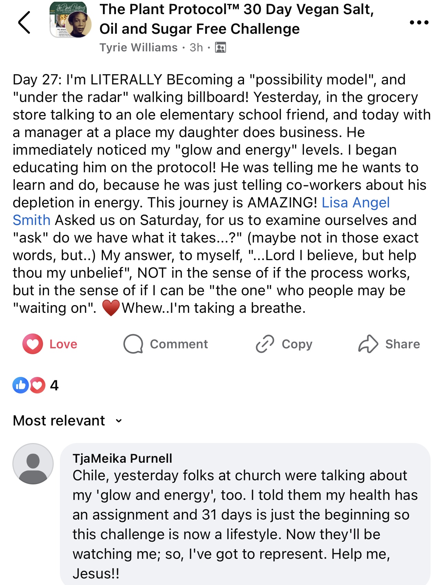
Task: Tap the Share arrow icon
Action: tap(368, 344)
